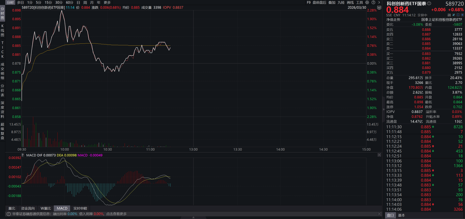
Task: Expand the 更多 timeframe options
Action: (107, 2)
